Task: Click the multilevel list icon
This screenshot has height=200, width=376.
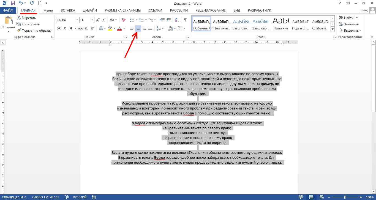Action: click(151, 20)
